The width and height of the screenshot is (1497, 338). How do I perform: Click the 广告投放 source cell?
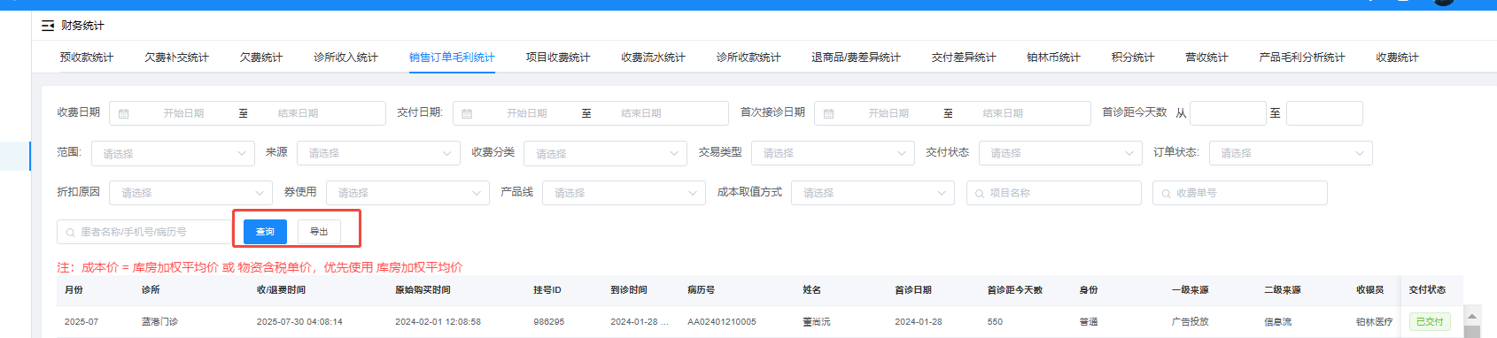pos(1190,322)
